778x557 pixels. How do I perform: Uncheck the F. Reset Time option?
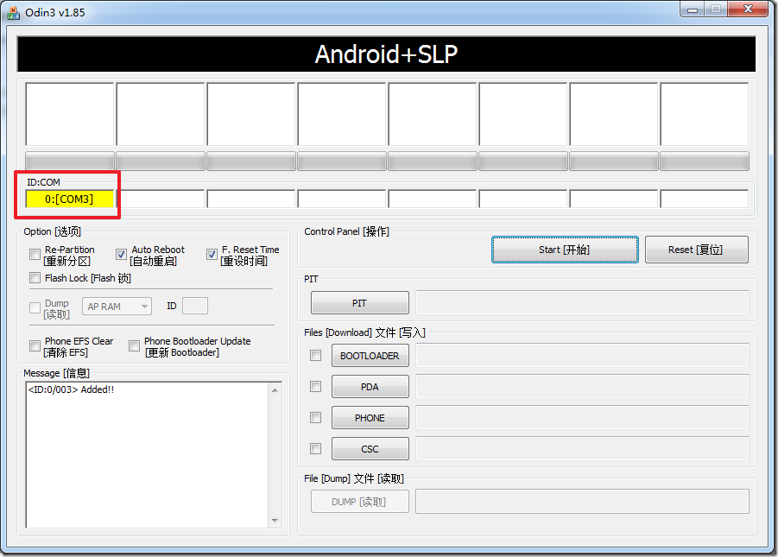click(x=212, y=255)
